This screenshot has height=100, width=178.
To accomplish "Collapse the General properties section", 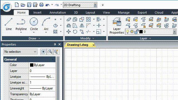I will click(53, 59).
